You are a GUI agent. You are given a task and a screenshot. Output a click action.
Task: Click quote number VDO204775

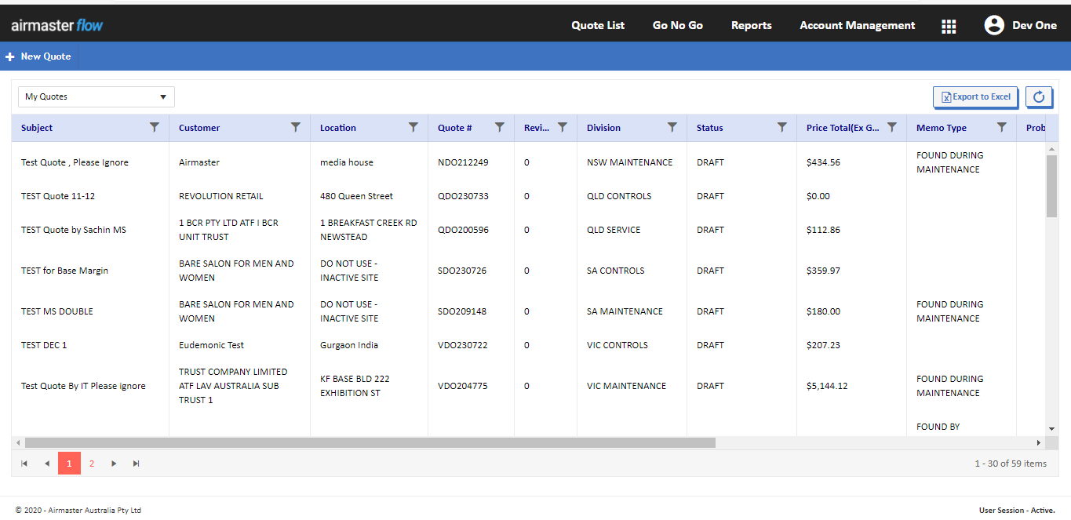click(x=463, y=386)
